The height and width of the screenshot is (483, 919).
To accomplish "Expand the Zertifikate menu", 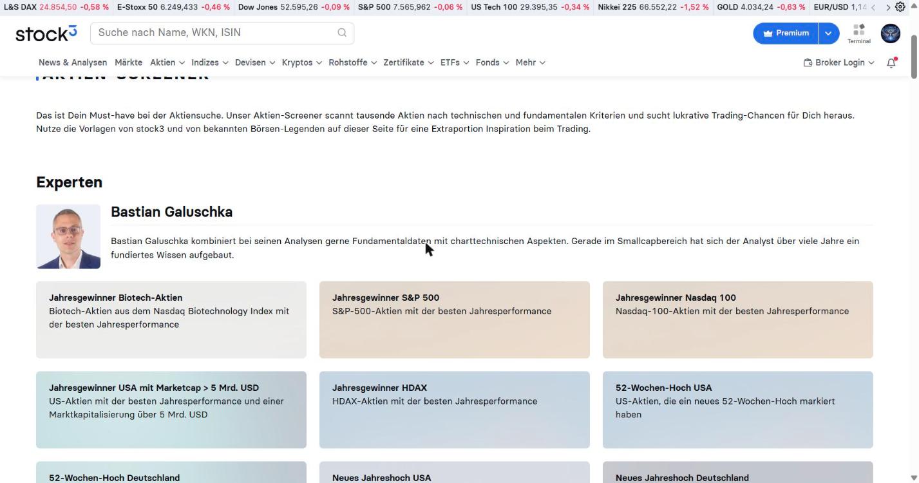I will coord(408,62).
